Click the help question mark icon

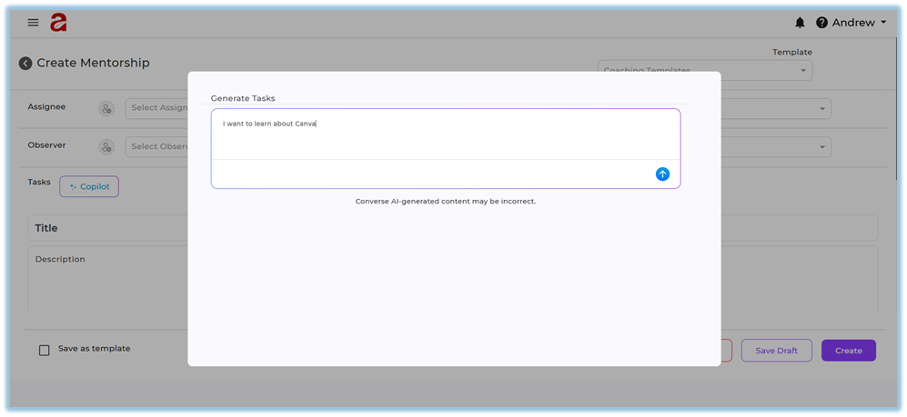coord(821,23)
